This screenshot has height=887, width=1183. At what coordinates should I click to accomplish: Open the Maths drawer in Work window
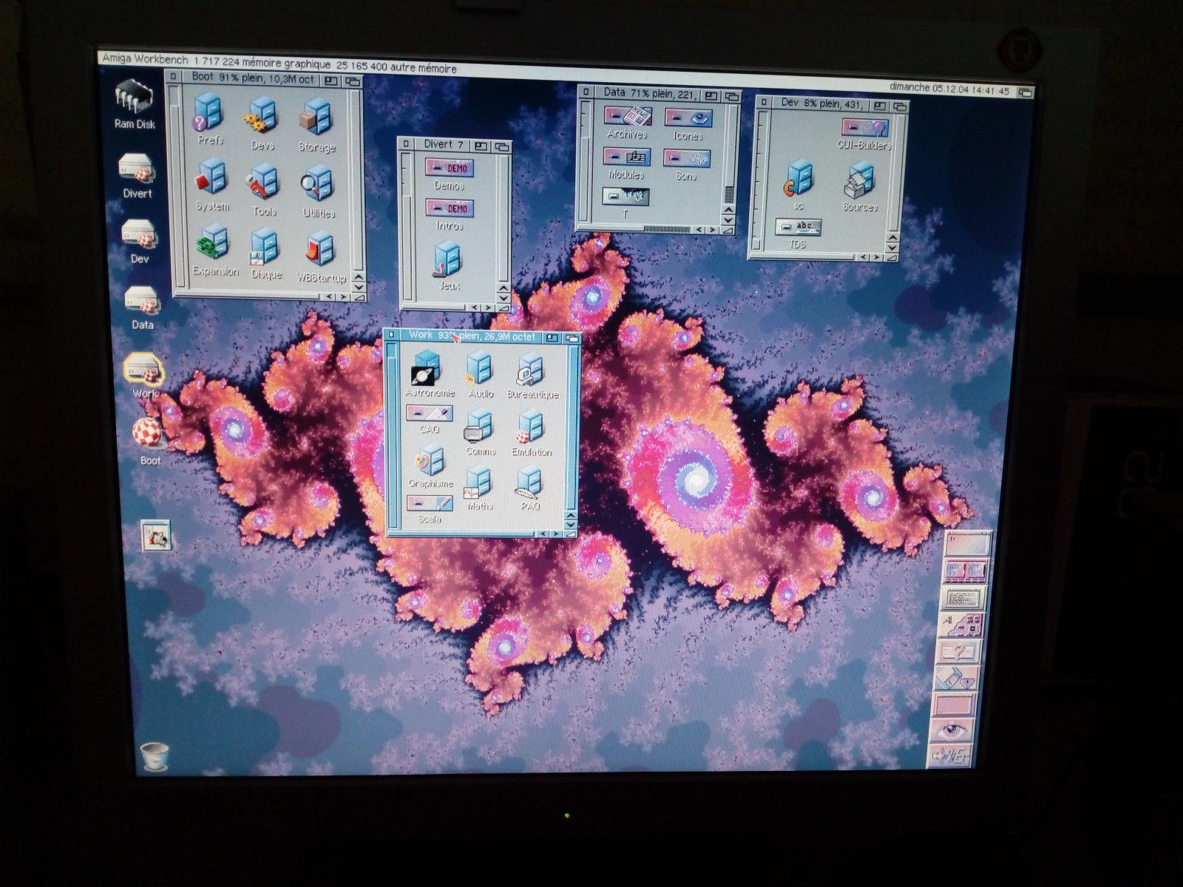pyautogui.click(x=478, y=484)
